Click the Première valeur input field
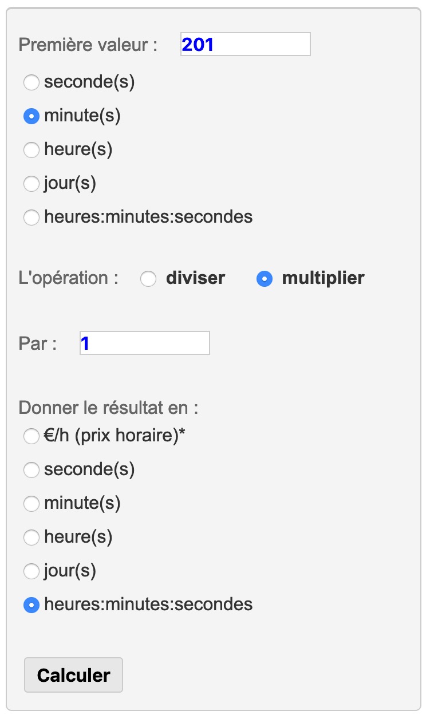This screenshot has width=434, height=719. click(245, 44)
